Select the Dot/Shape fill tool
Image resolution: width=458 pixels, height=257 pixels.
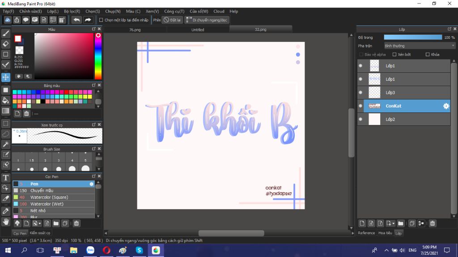[x=5, y=90]
